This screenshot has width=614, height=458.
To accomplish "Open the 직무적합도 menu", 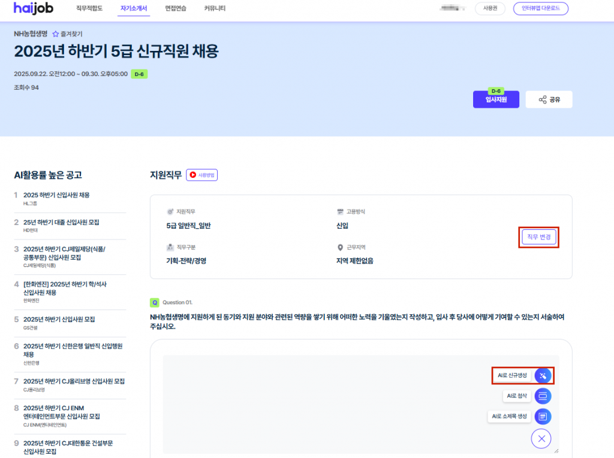I will pyautogui.click(x=89, y=8).
